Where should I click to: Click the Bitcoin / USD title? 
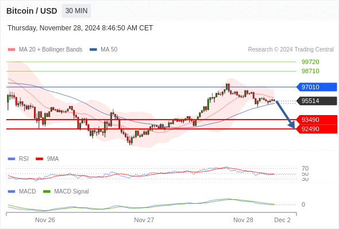[x=32, y=11]
